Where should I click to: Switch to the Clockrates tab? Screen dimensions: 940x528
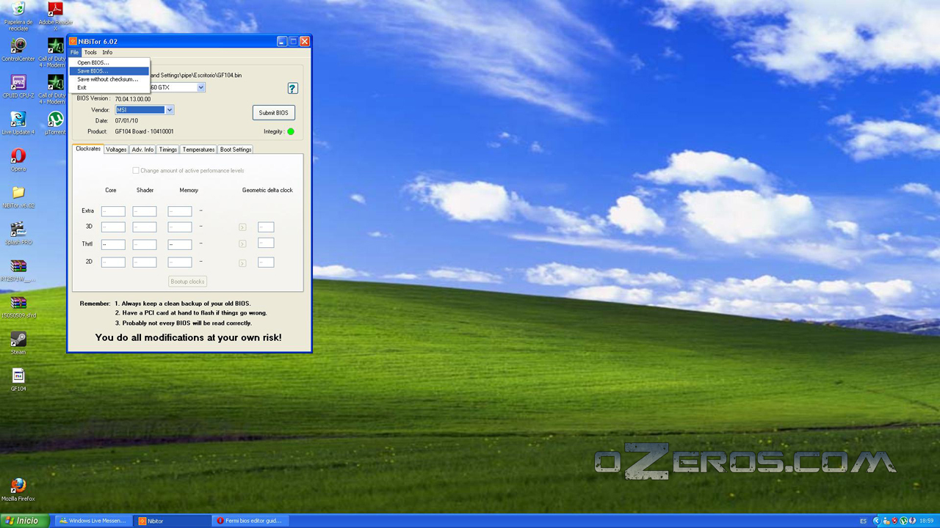(88, 149)
